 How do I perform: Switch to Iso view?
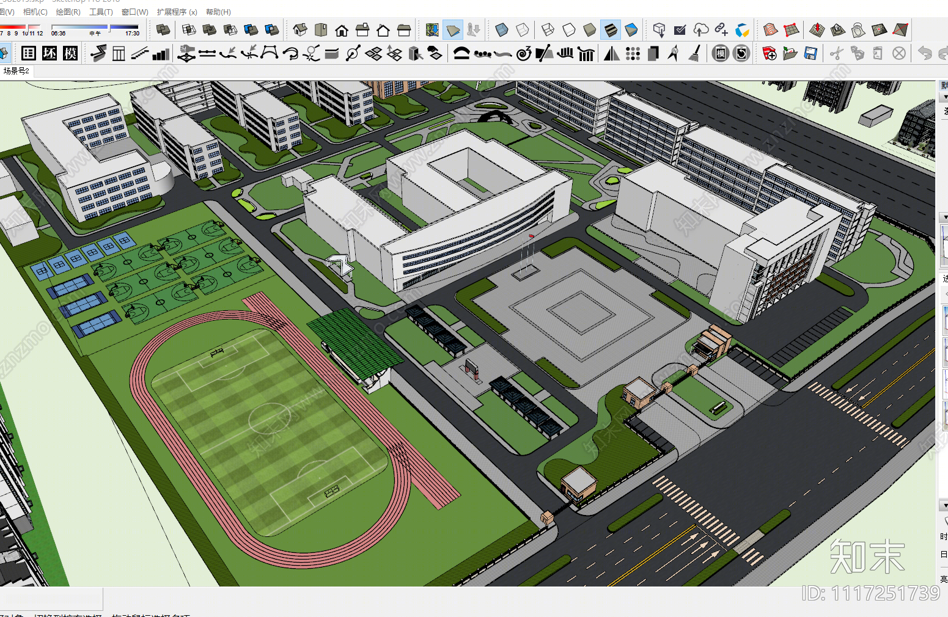pos(300,29)
